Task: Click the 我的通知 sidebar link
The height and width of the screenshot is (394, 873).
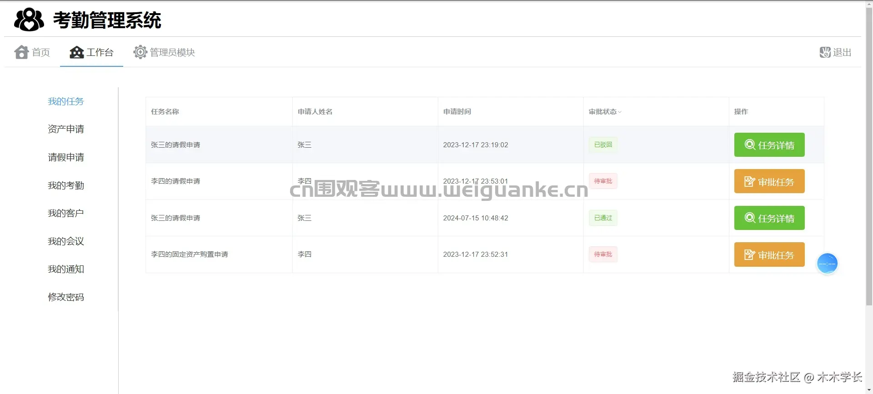Action: click(66, 269)
